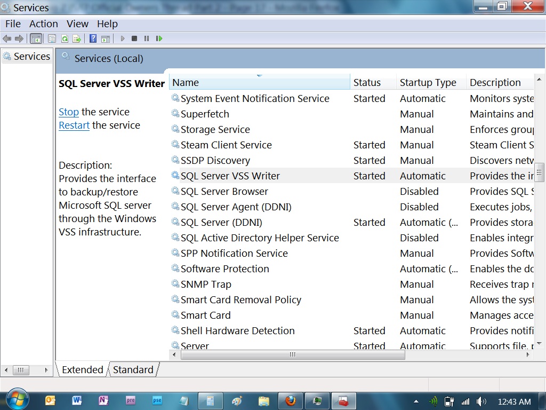Click the Stop the service link
The image size is (546, 410).
click(x=69, y=112)
